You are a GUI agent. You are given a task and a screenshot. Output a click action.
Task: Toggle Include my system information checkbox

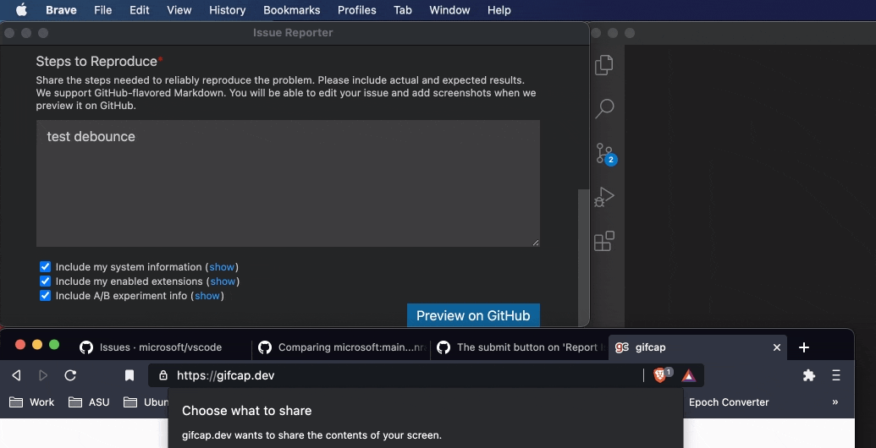click(45, 266)
